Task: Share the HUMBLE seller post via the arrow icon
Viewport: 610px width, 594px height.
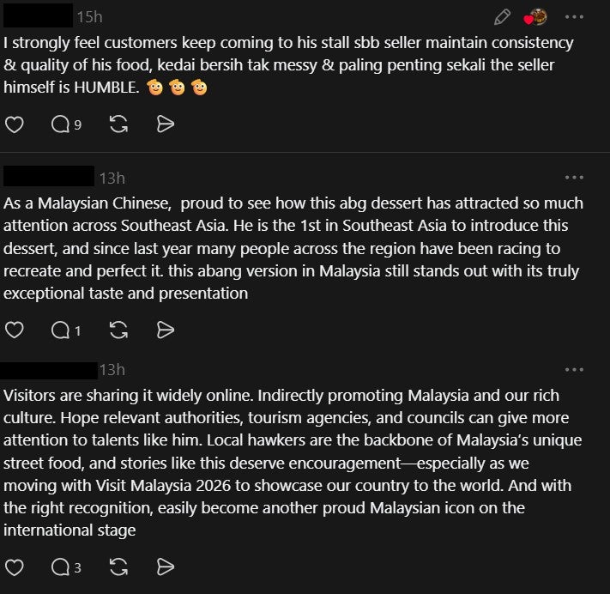Action: 166,124
